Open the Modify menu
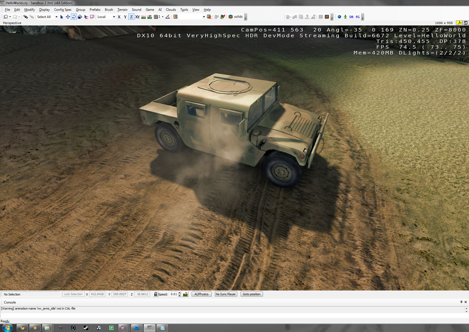This screenshot has width=469, height=332. (29, 10)
